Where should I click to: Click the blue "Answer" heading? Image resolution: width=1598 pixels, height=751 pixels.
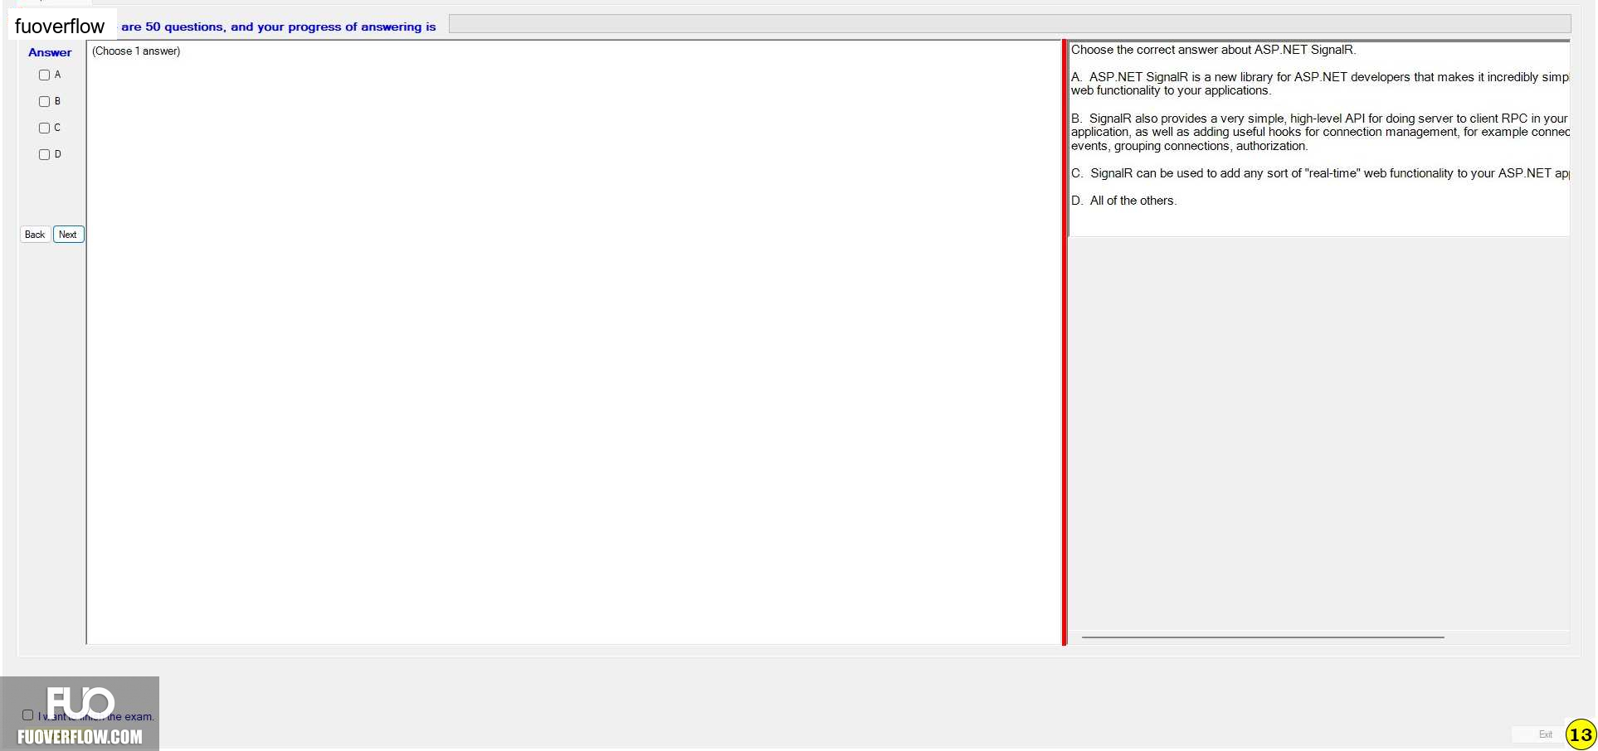(x=50, y=52)
